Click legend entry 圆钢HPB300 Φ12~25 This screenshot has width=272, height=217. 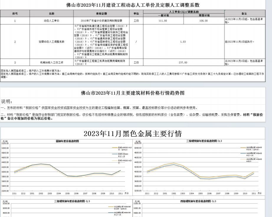(120, 155)
